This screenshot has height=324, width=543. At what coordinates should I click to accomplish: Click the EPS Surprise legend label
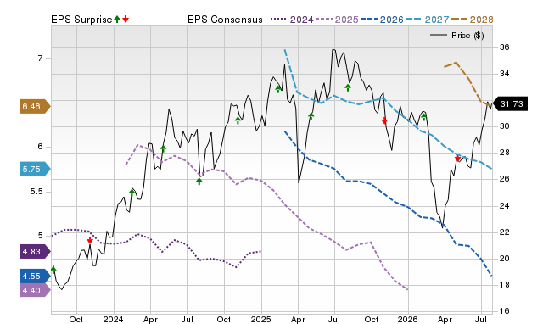pos(81,20)
